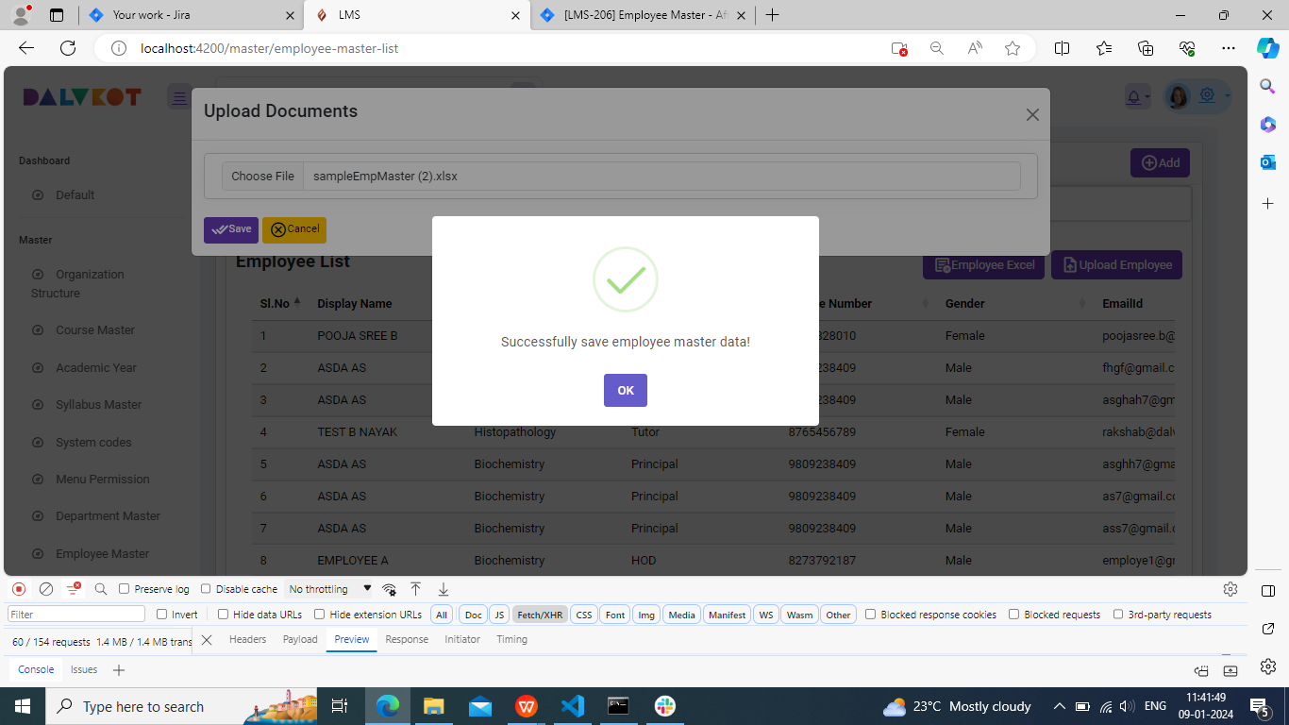Open the notification bell dropdown

pyautogui.click(x=1137, y=96)
